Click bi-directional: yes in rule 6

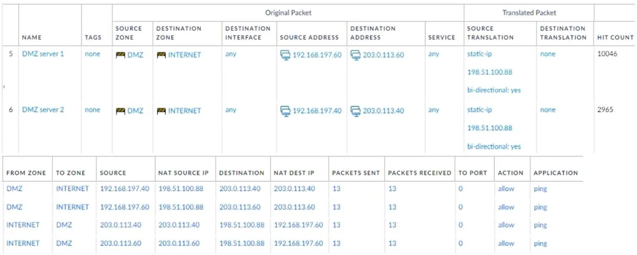tap(494, 146)
